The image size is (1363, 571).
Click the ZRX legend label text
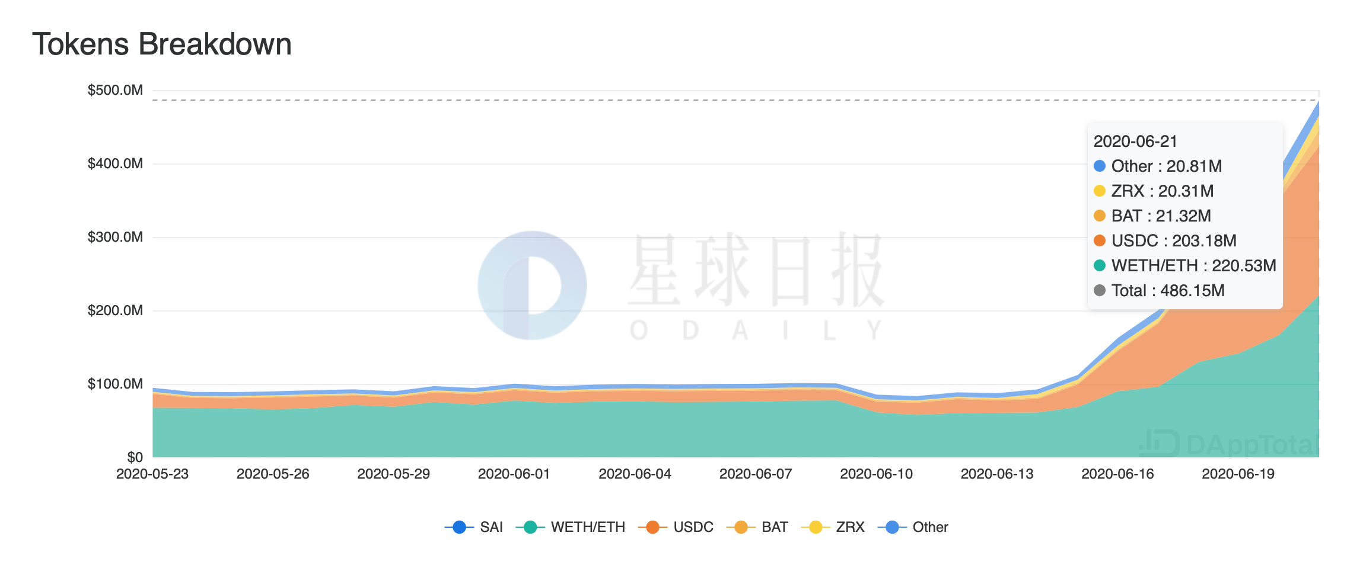pyautogui.click(x=850, y=527)
